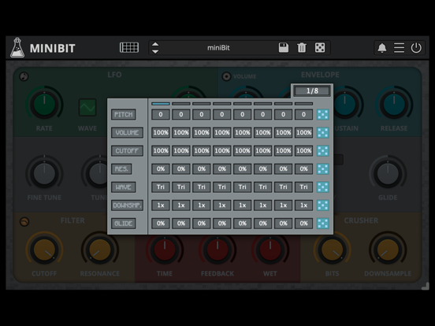Open the miniBit preset name field
The width and height of the screenshot is (435, 326).
pos(218,48)
